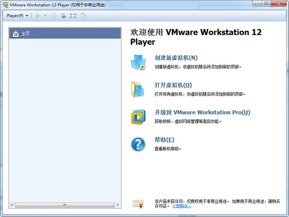Click the 打开虚拟机(O) link
This screenshot has width=289, height=217.
pos(173,85)
